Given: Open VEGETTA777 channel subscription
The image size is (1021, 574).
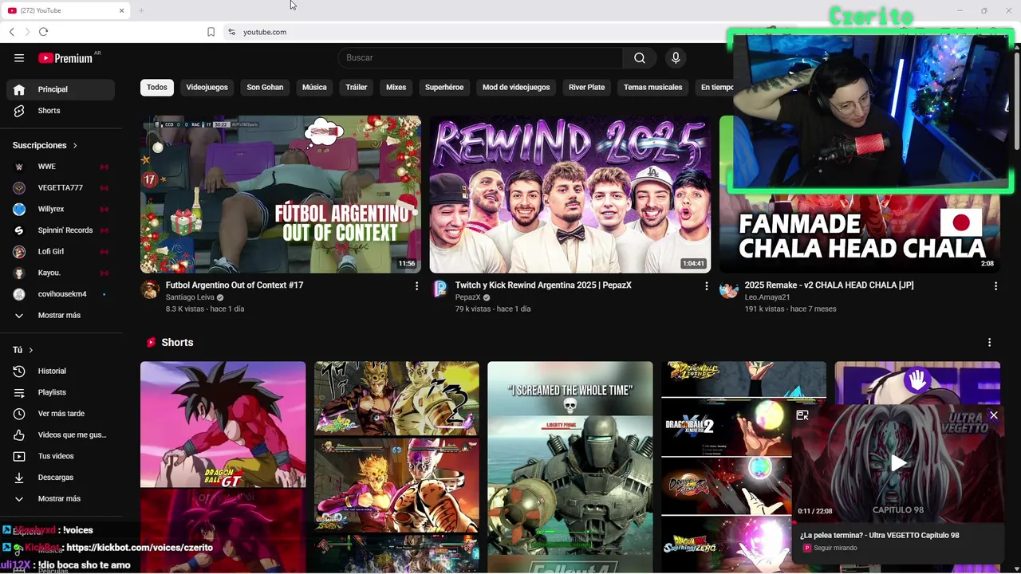Looking at the screenshot, I should (x=61, y=187).
